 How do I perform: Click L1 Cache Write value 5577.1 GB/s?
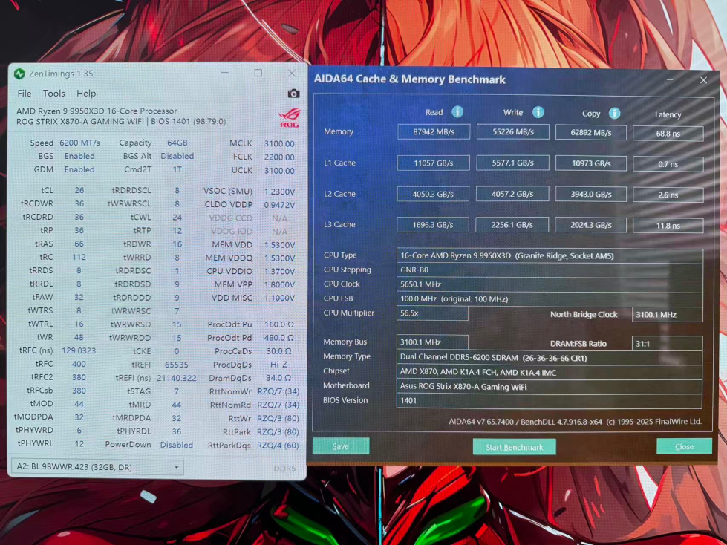(512, 163)
